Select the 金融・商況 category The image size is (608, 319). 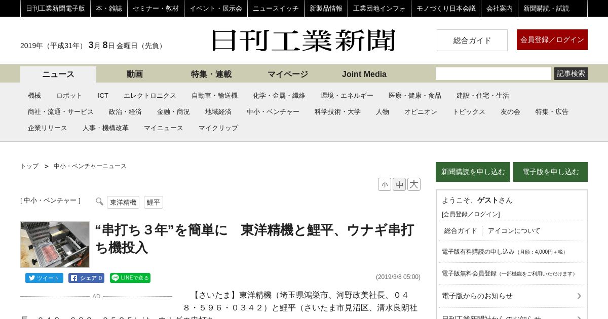pos(173,111)
